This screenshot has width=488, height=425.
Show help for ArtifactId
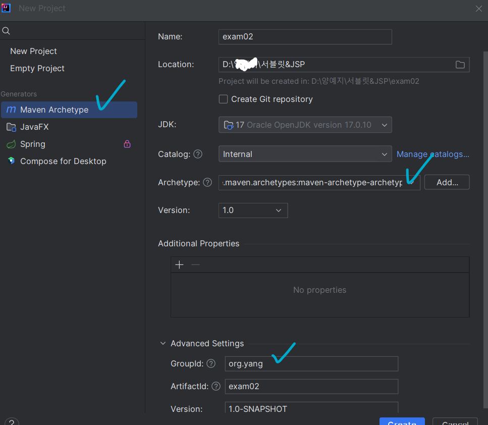coord(216,386)
